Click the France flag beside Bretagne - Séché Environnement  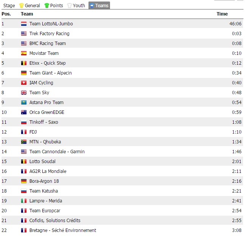pyautogui.click(x=24, y=230)
